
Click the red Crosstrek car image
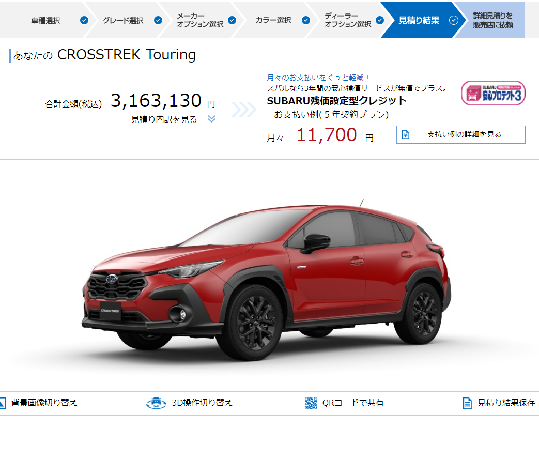(267, 279)
